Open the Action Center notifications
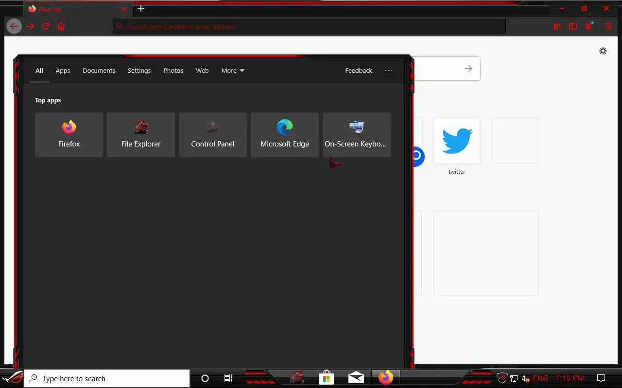The height and width of the screenshot is (388, 622). 601,378
